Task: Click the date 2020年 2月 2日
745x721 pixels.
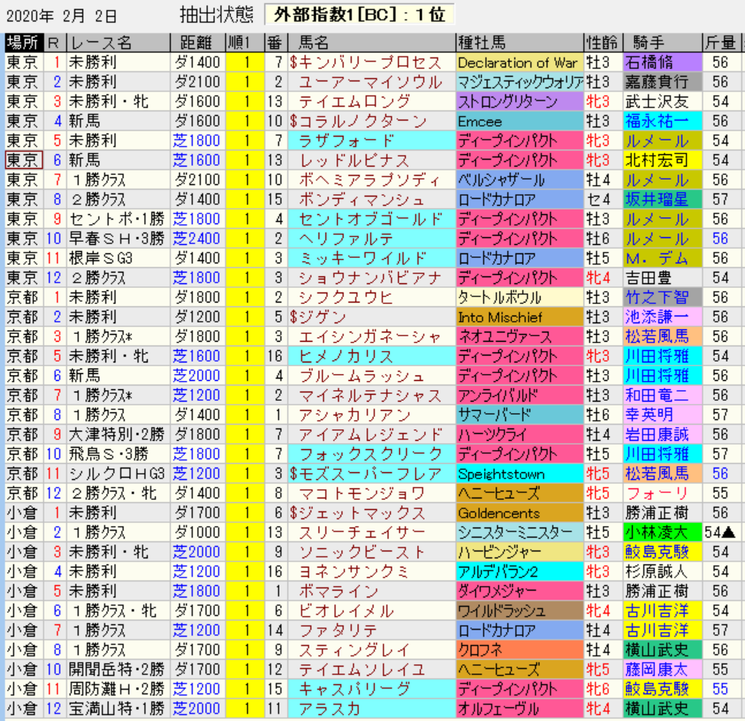Action: pos(61,15)
